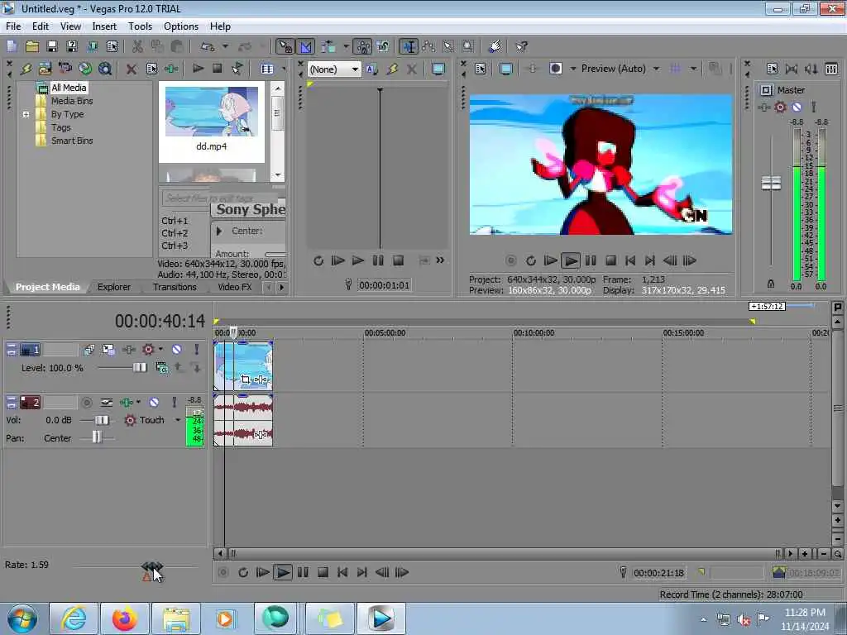Open the Options menu
This screenshot has height=635, width=847.
(x=181, y=26)
